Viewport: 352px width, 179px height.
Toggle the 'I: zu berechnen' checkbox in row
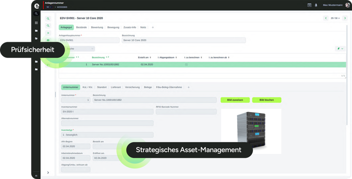point(186,65)
